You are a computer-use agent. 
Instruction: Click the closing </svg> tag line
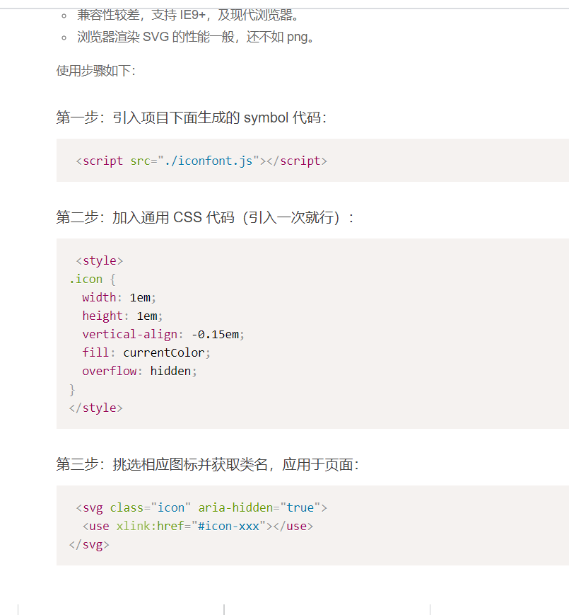coord(89,544)
